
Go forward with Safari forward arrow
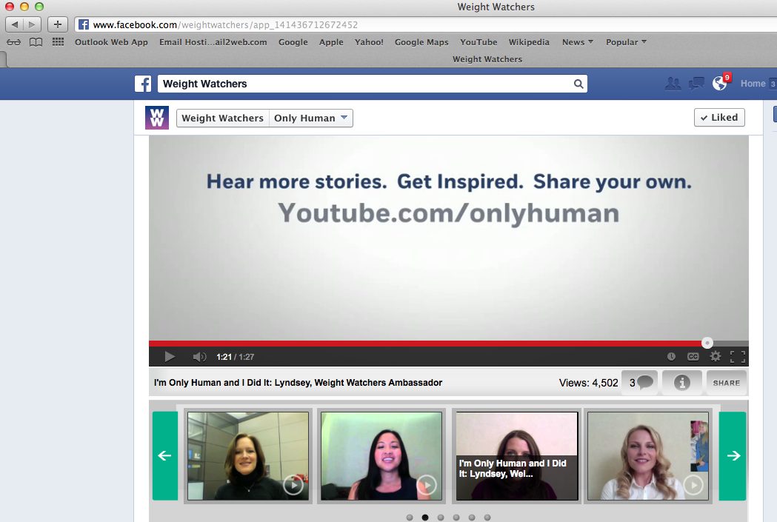tap(32, 24)
